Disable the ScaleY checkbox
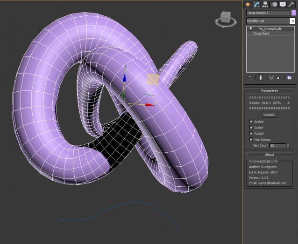 tap(251, 128)
